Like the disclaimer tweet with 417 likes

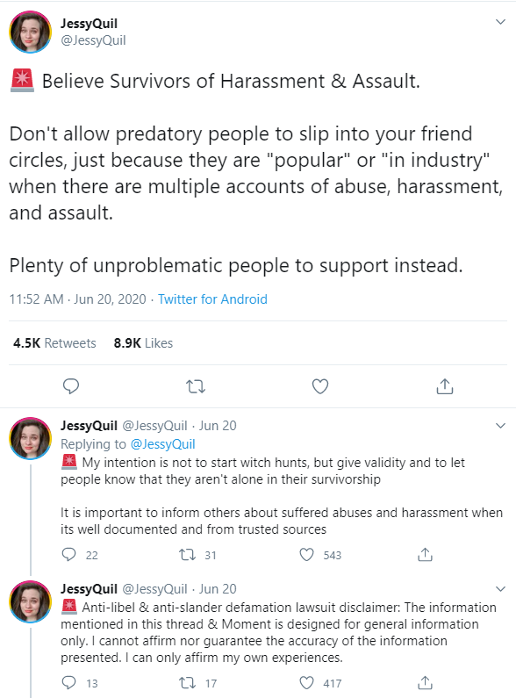click(306, 682)
